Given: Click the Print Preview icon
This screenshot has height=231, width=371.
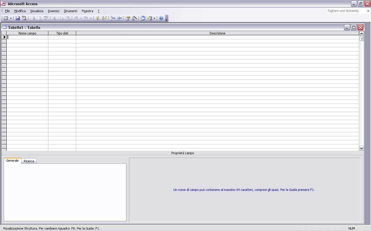Looking at the screenshot, I should click(39, 18).
